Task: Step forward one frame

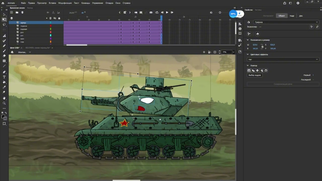Action: (x=172, y=12)
